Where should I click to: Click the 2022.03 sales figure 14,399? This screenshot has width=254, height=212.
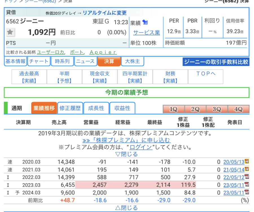[x=66, y=177]
